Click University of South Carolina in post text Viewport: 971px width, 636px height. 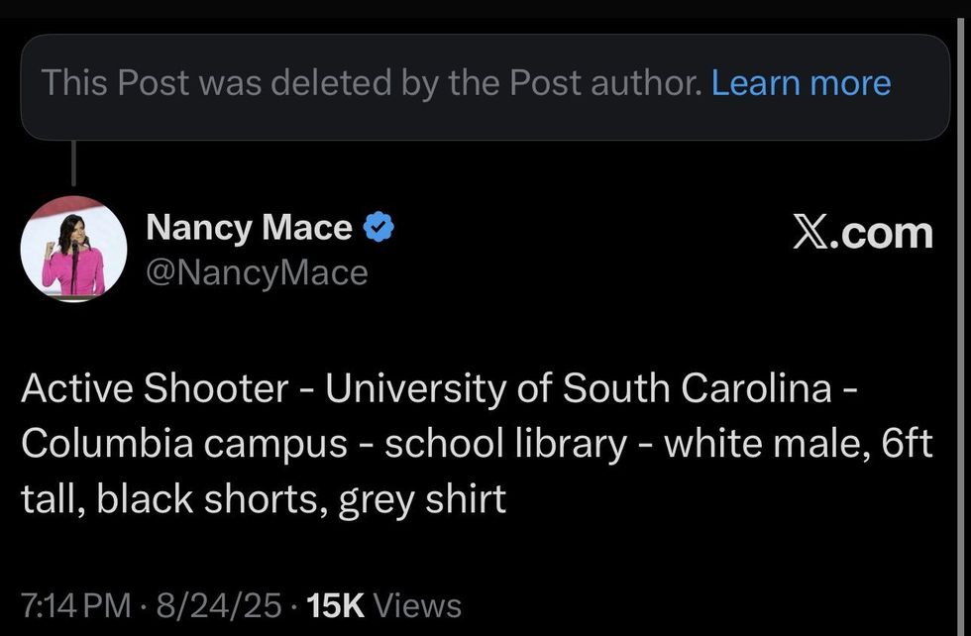pos(579,389)
